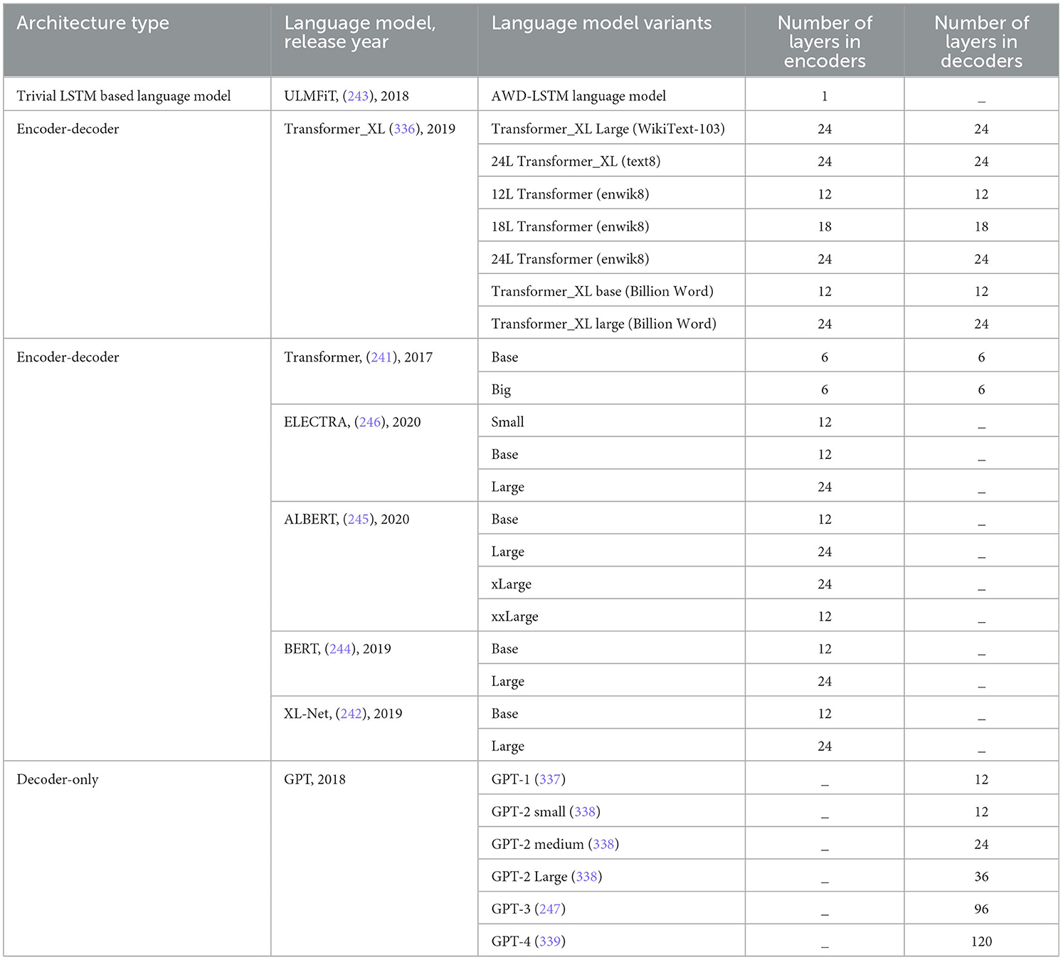The image size is (1063, 960).
Task: Select decoder layers value 120 for GPT-4
Action: [x=981, y=941]
